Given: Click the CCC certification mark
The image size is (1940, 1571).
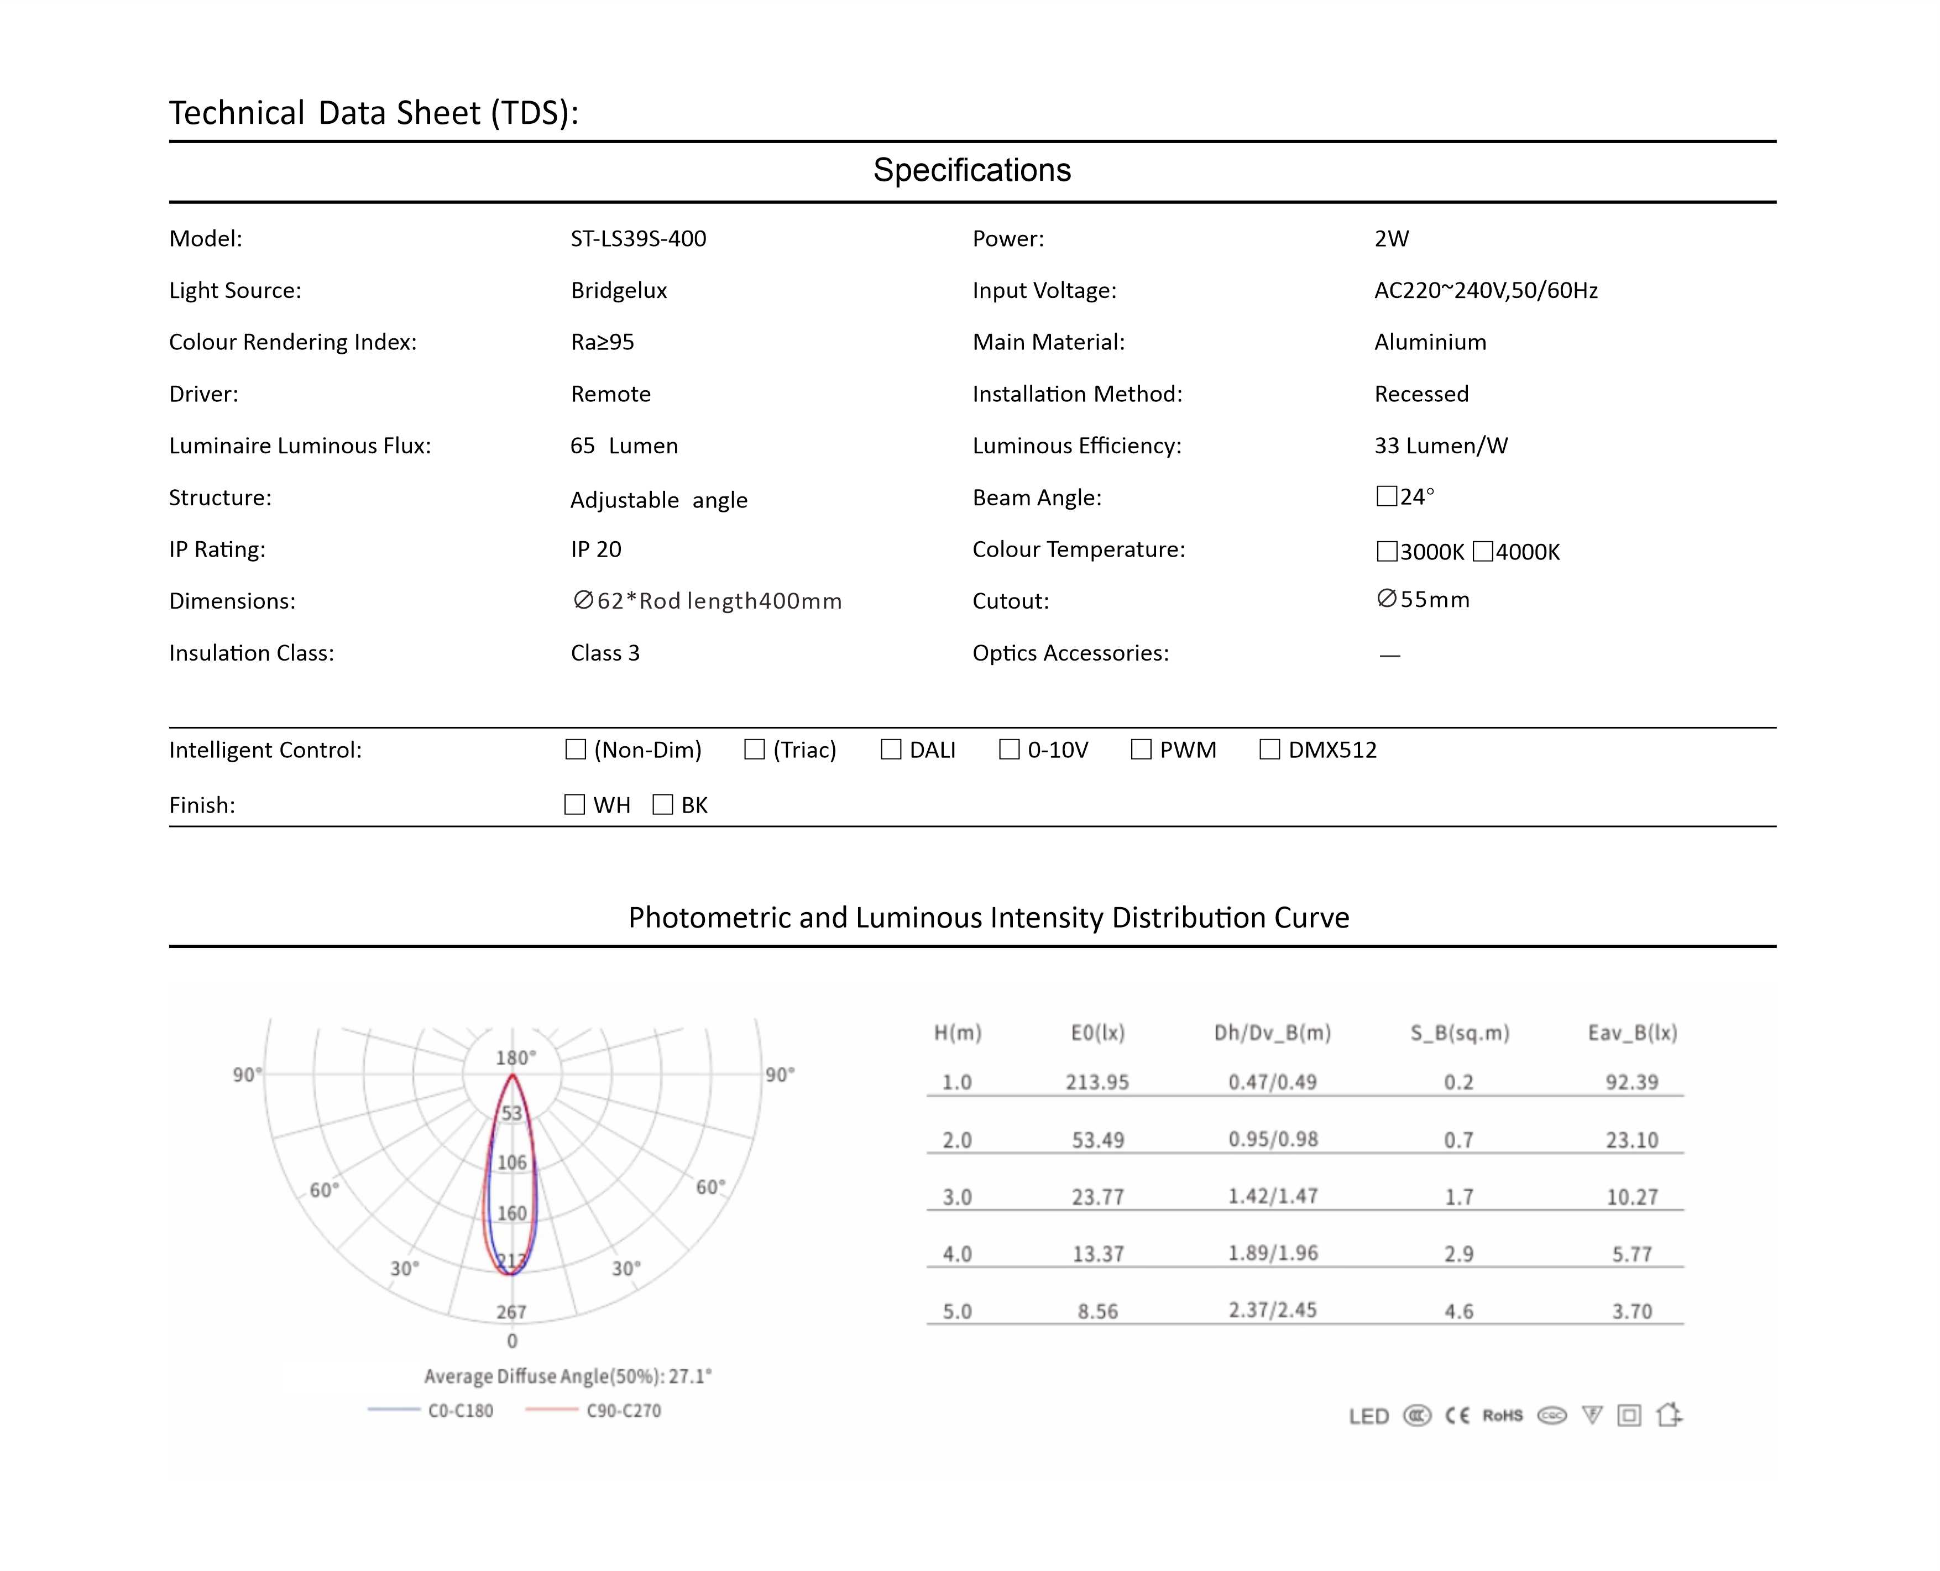Looking at the screenshot, I should point(1417,1415).
